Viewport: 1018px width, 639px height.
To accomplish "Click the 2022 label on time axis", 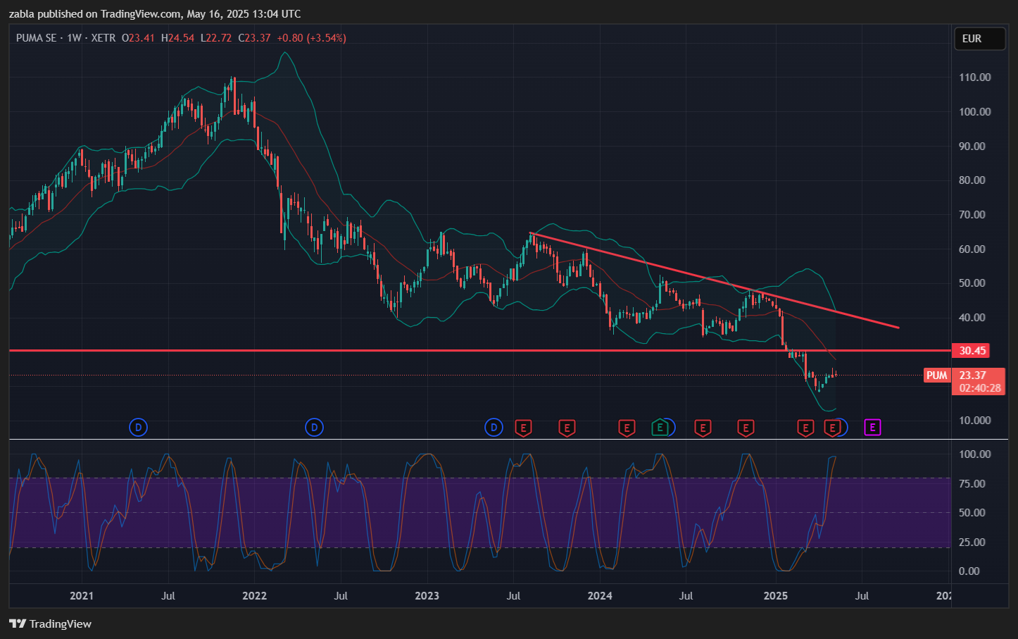I will (254, 596).
